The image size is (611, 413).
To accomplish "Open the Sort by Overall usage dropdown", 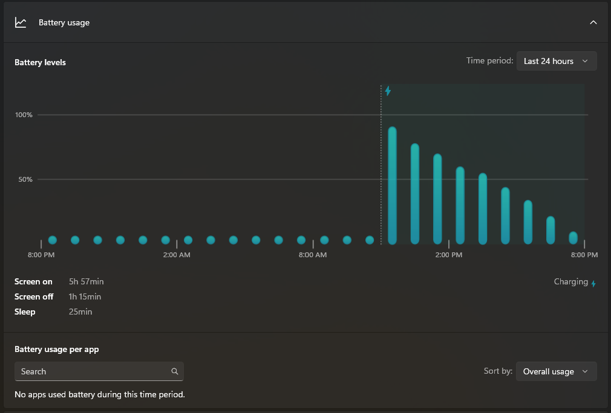I will click(x=556, y=371).
